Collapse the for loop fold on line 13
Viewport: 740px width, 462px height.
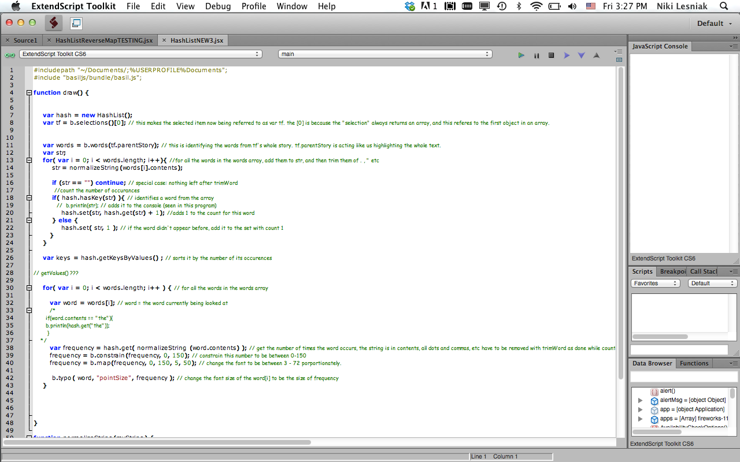pyautogui.click(x=29, y=160)
